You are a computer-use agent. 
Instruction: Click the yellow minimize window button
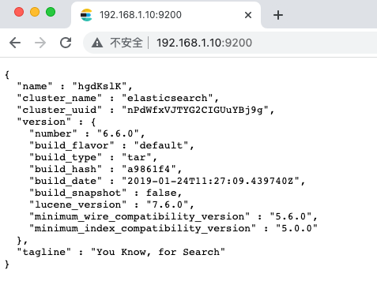pyautogui.click(x=35, y=12)
